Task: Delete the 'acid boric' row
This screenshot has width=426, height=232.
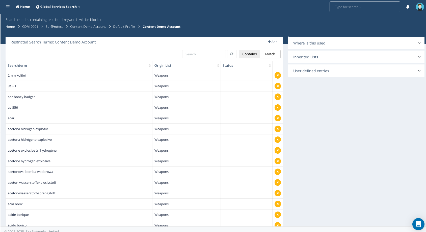Action: click(x=278, y=204)
